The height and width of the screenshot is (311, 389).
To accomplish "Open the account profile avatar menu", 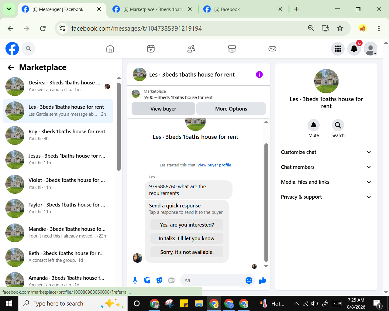I will click(370, 49).
